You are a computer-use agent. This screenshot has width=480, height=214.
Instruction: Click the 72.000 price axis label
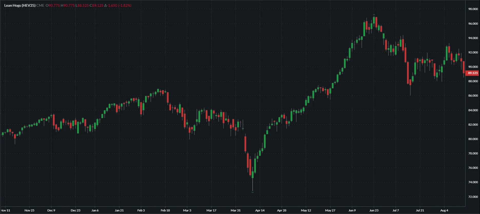point(473,197)
